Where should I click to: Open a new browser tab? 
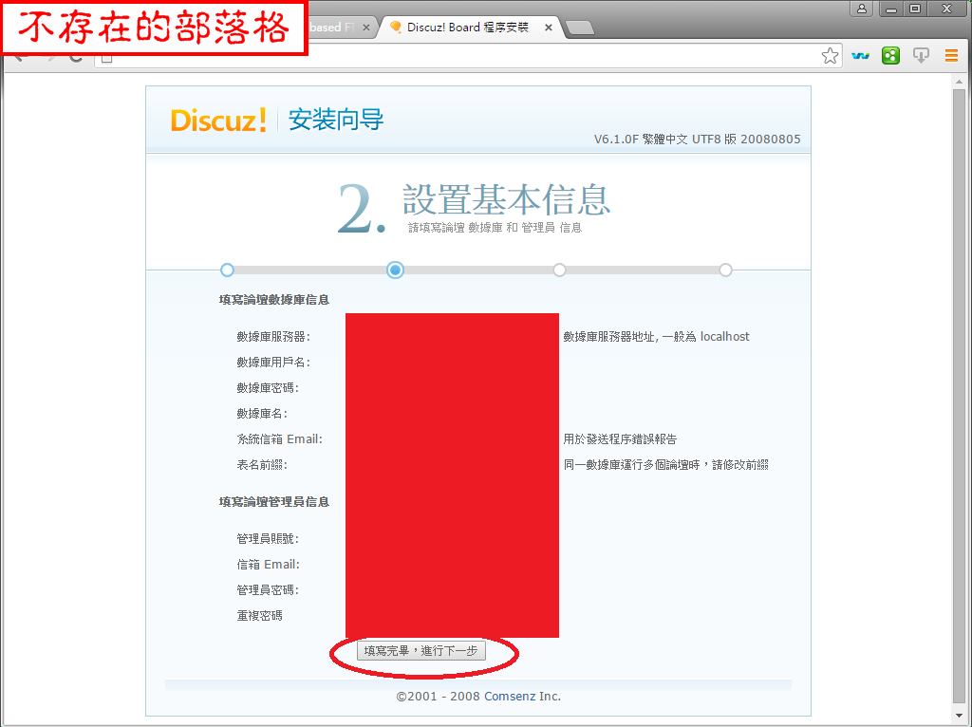click(x=580, y=28)
